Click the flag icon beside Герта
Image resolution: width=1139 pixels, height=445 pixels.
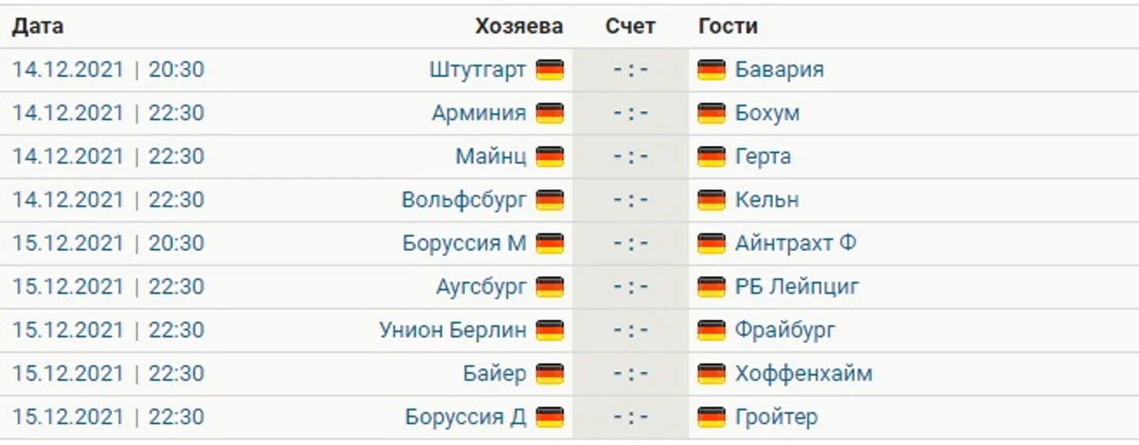[711, 157]
